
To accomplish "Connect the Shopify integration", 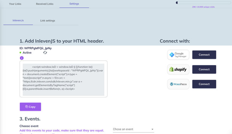I will click(x=204, y=69).
